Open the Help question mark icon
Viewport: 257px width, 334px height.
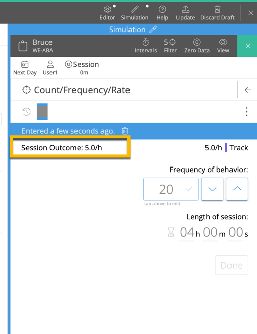coord(162,9)
